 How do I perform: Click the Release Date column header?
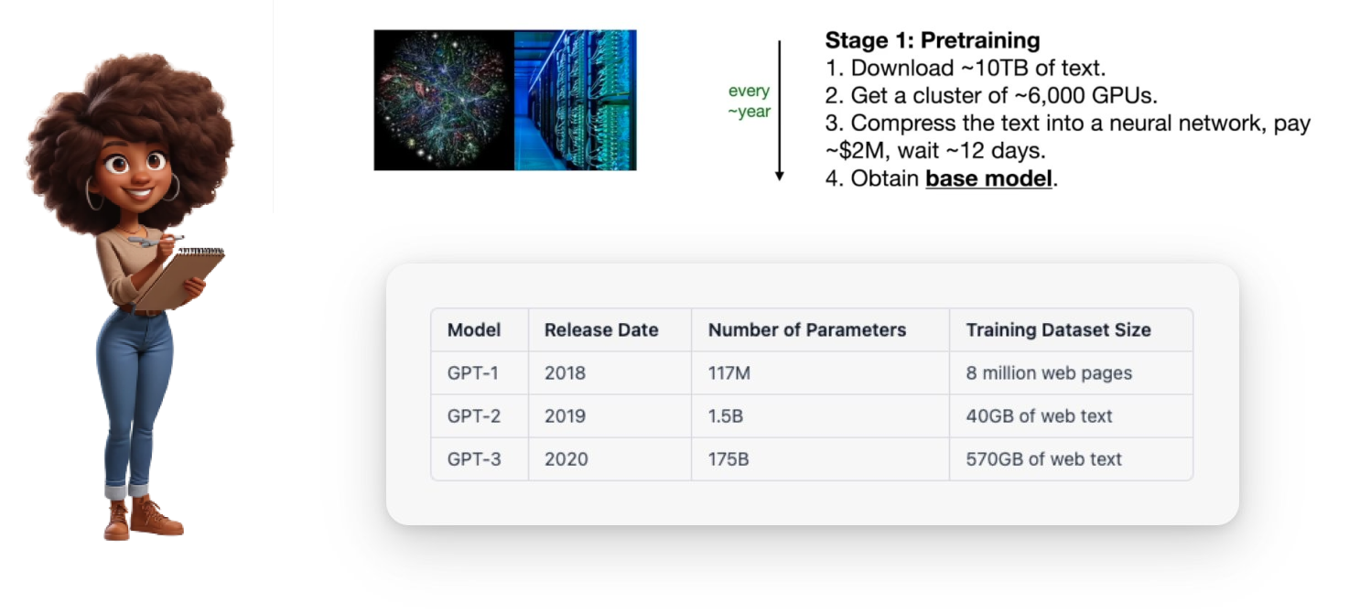point(601,330)
